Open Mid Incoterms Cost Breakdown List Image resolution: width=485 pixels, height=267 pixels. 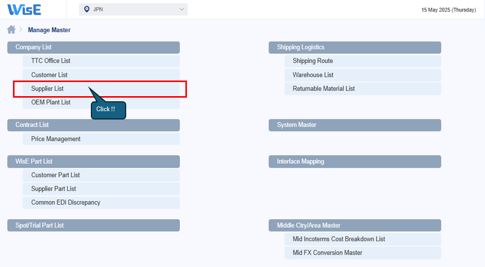(339, 239)
